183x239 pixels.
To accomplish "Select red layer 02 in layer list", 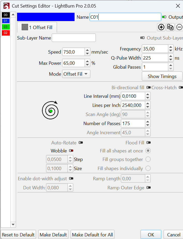I will (6, 33).
